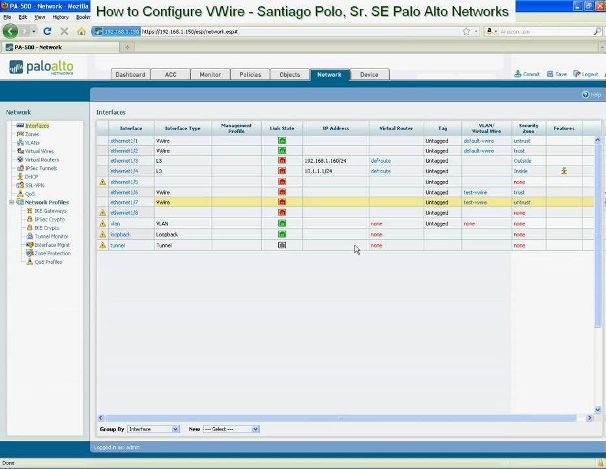The width and height of the screenshot is (606, 469).
Task: Open Virtual Wires in sidebar
Action: tap(39, 151)
